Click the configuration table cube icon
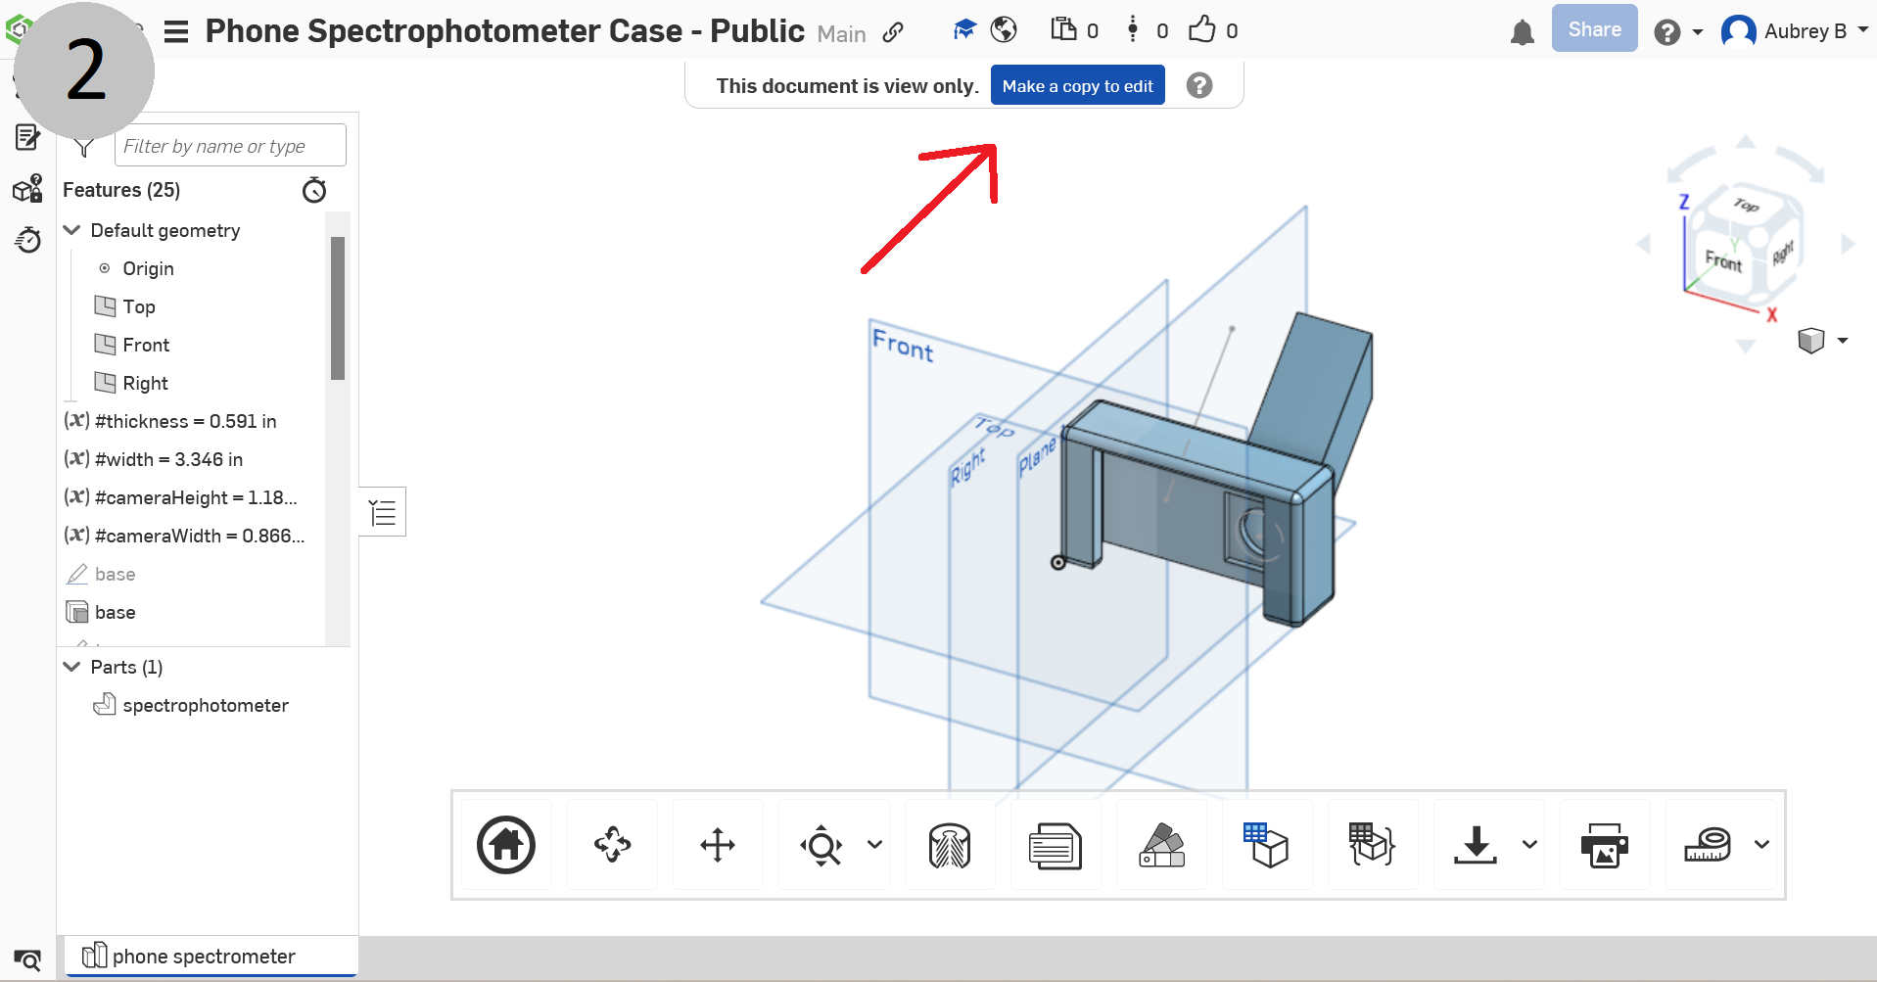The image size is (1877, 982). click(x=1266, y=845)
